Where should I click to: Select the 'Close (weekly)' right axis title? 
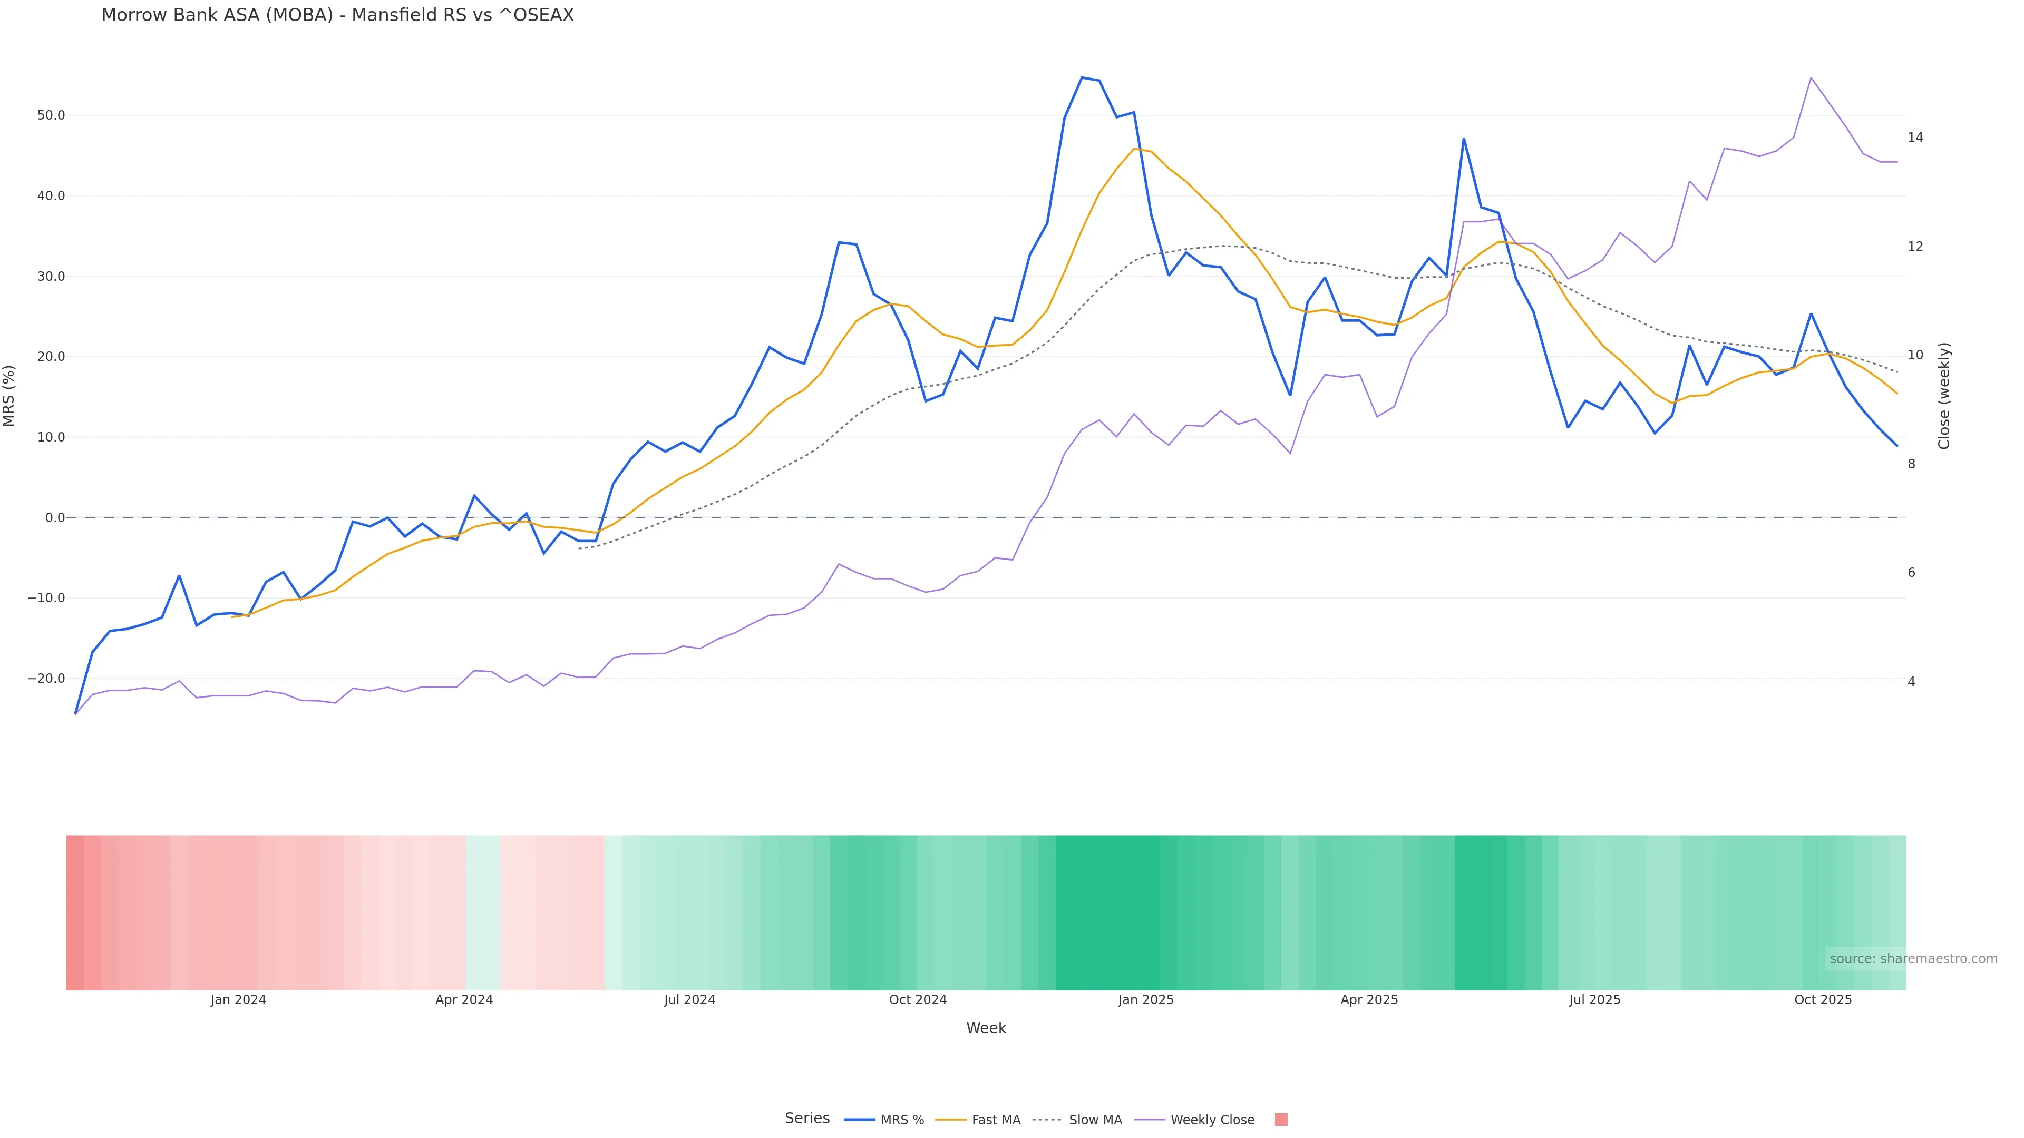tap(1944, 395)
